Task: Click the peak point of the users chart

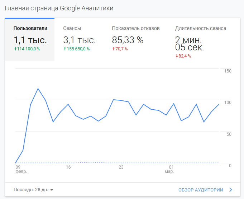Action: (x=38, y=89)
